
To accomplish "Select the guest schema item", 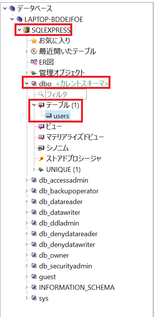I will (x=47, y=276).
